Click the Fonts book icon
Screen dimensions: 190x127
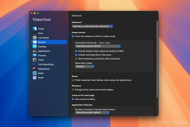[35, 60]
